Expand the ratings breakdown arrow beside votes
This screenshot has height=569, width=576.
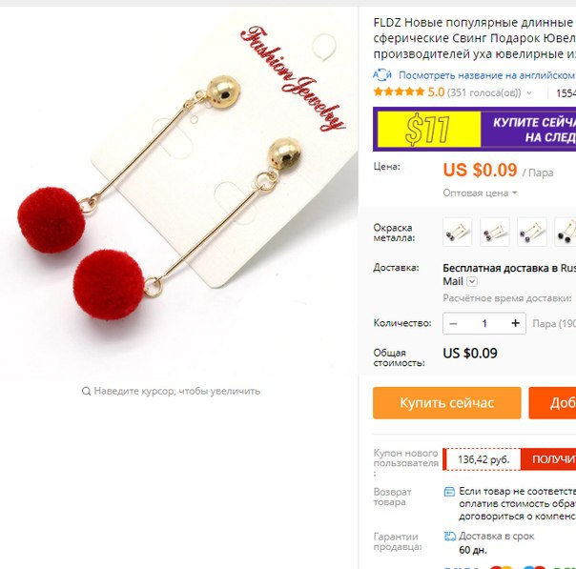point(529,92)
